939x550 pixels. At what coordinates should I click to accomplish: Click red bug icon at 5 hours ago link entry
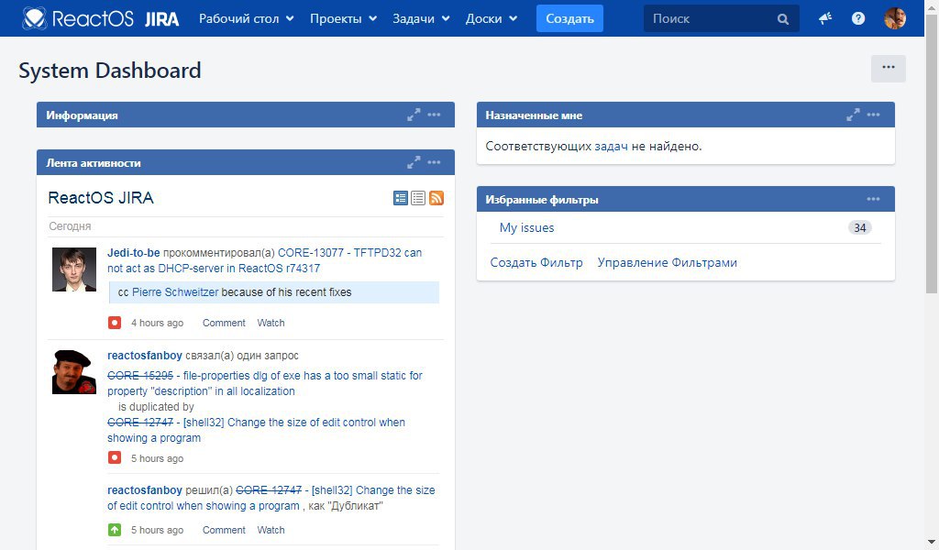click(x=115, y=457)
